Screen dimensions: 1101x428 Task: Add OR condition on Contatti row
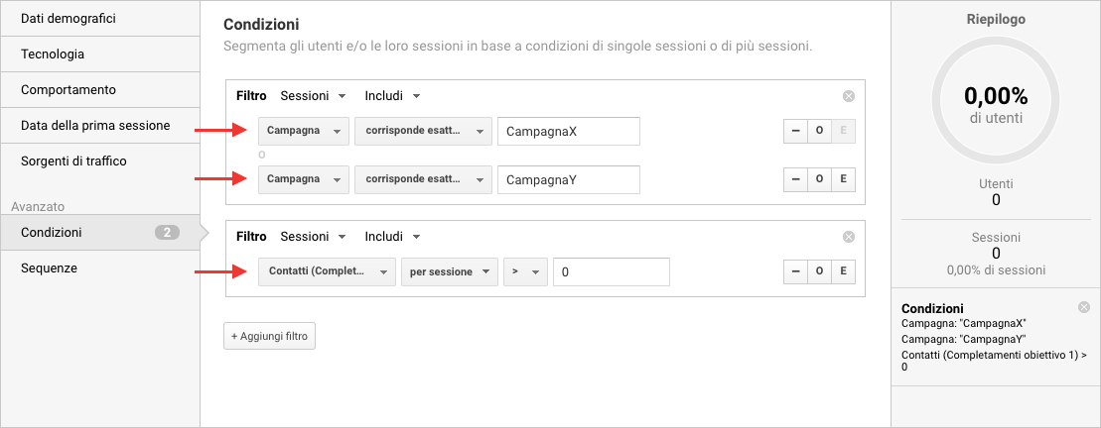pyautogui.click(x=819, y=271)
